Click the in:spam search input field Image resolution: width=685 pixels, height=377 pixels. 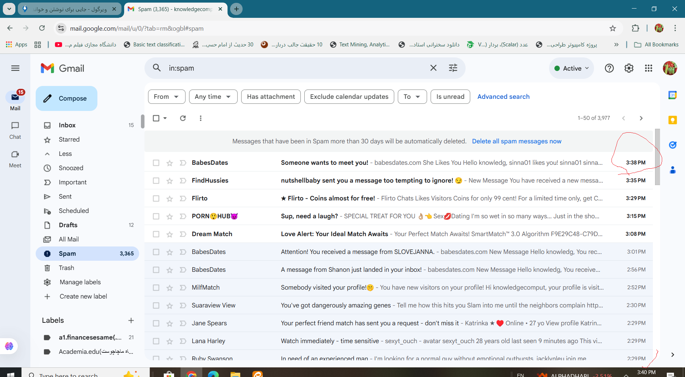(x=293, y=68)
